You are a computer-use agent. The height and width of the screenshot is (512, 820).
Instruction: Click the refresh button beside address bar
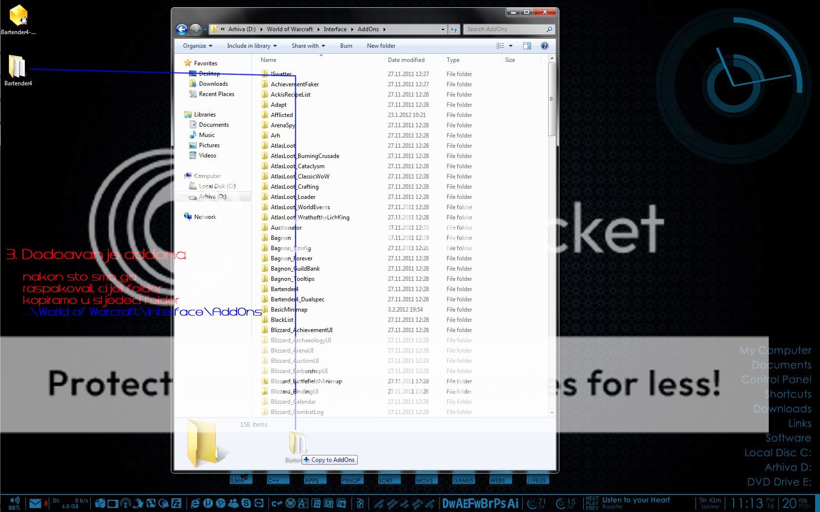click(454, 29)
